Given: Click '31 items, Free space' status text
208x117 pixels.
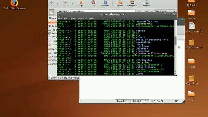Looking at the screenshot, I should click(x=63, y=78).
